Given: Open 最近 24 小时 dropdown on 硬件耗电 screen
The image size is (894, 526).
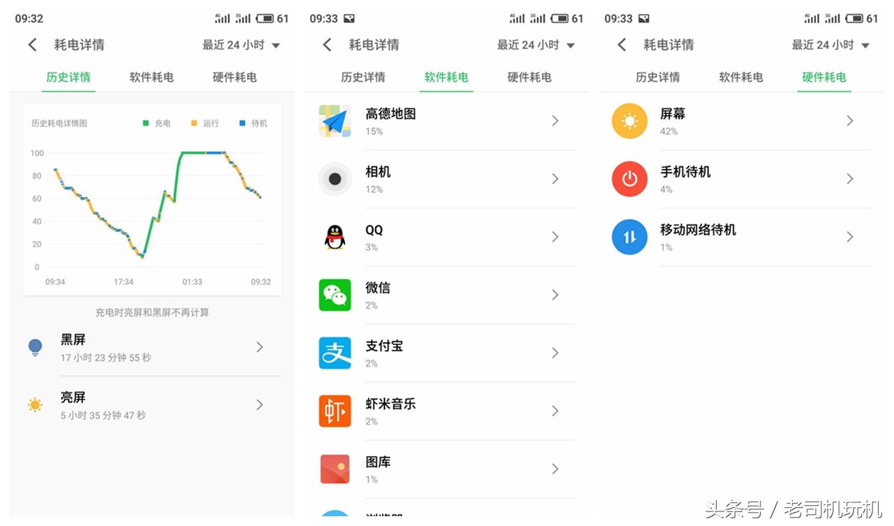Looking at the screenshot, I should pos(830,45).
